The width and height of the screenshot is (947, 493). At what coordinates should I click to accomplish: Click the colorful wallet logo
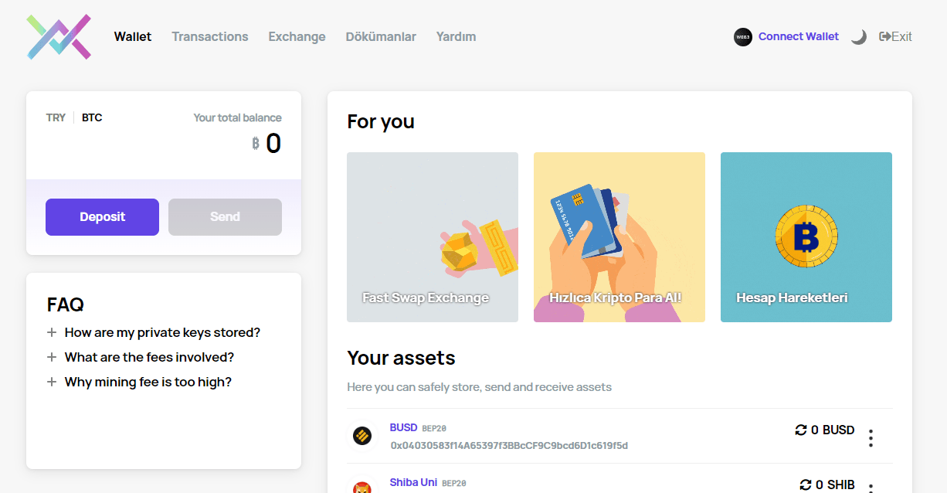[x=59, y=36]
